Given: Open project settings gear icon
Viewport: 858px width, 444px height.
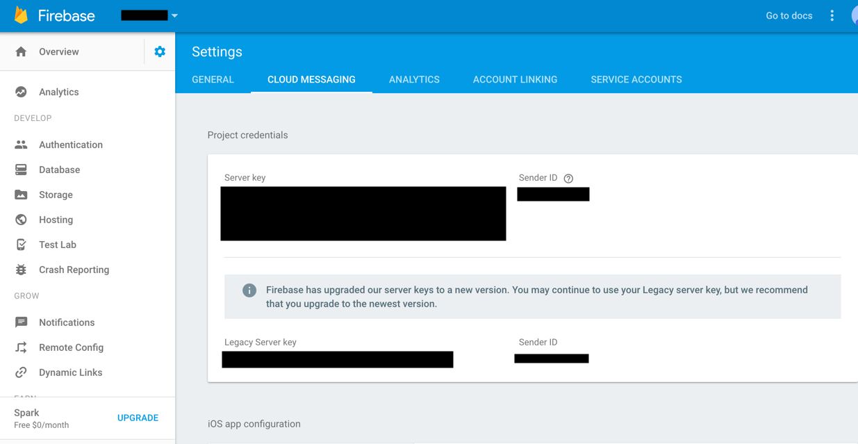Looking at the screenshot, I should [160, 51].
